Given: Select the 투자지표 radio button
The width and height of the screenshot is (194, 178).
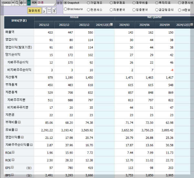Looking at the screenshot, I should click(157, 3).
